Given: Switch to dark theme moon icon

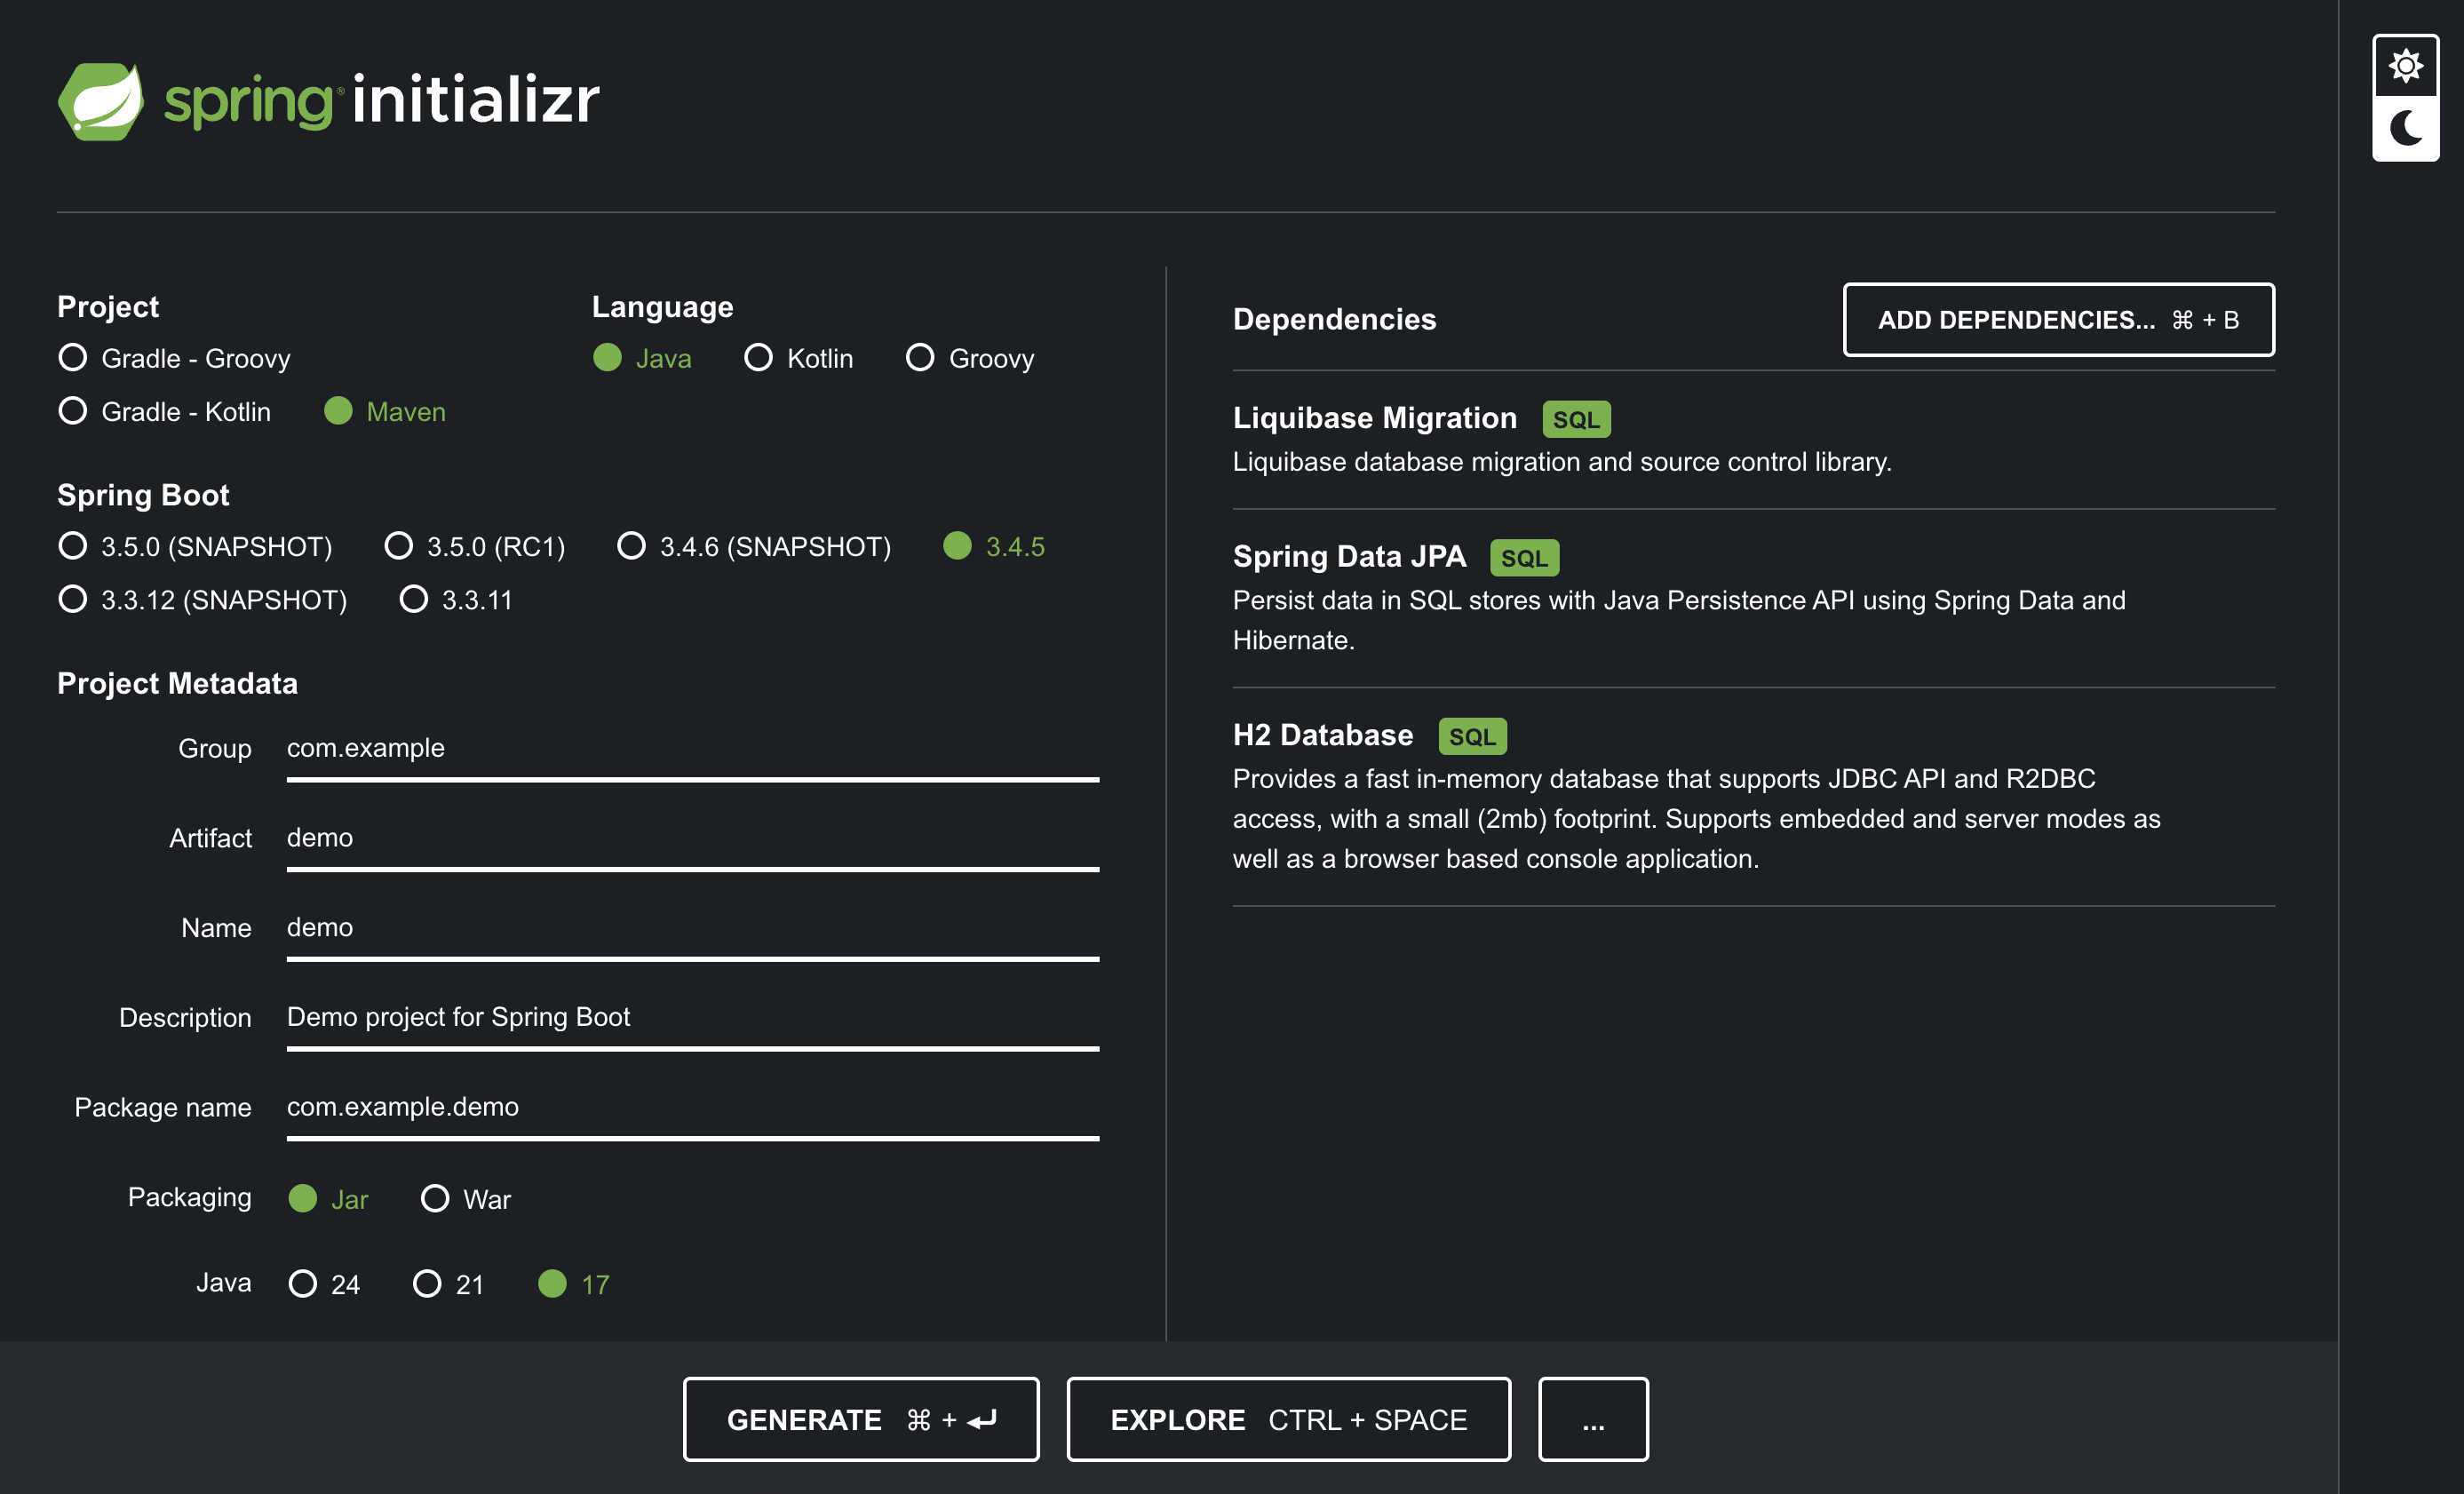Looking at the screenshot, I should click(x=2405, y=128).
